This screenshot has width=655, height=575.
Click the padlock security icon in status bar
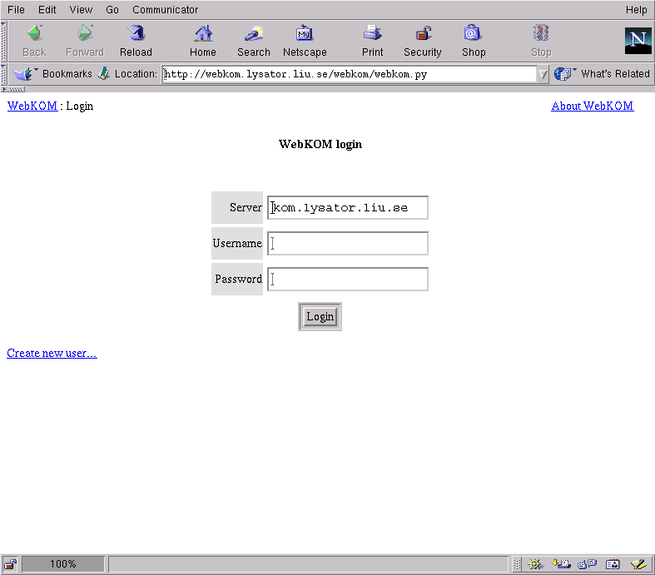(11, 564)
